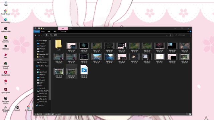Open the ファイル menu tab
This screenshot has height=120, width=214.
point(36,31)
